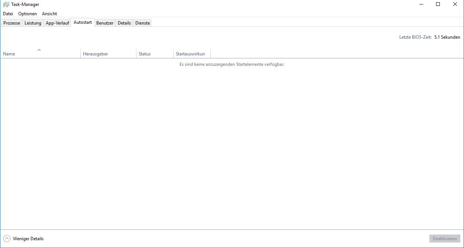Close the Task-Manager window
464x248 pixels.
point(455,4)
